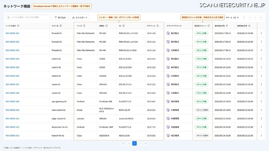Sort by first detected date column

click(x=249, y=26)
